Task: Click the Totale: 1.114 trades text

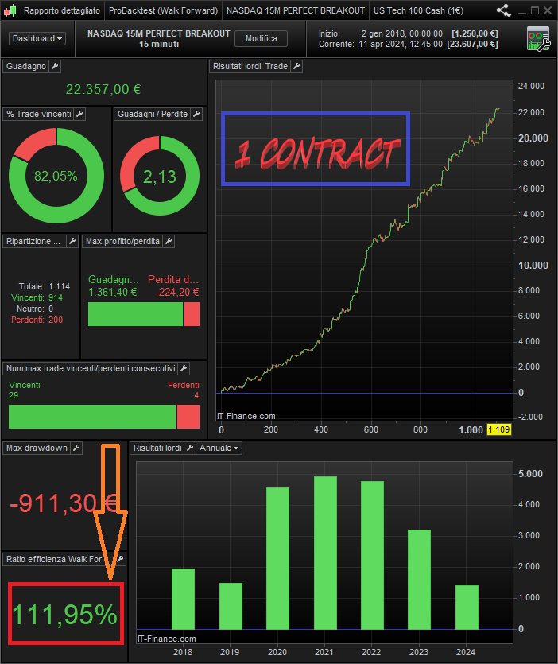Action: [x=44, y=287]
